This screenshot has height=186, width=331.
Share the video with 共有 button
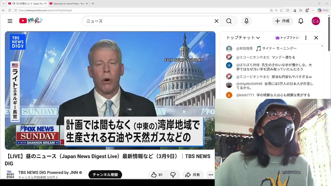[193, 175]
